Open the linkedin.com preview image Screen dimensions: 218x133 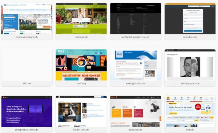pos(190,18)
